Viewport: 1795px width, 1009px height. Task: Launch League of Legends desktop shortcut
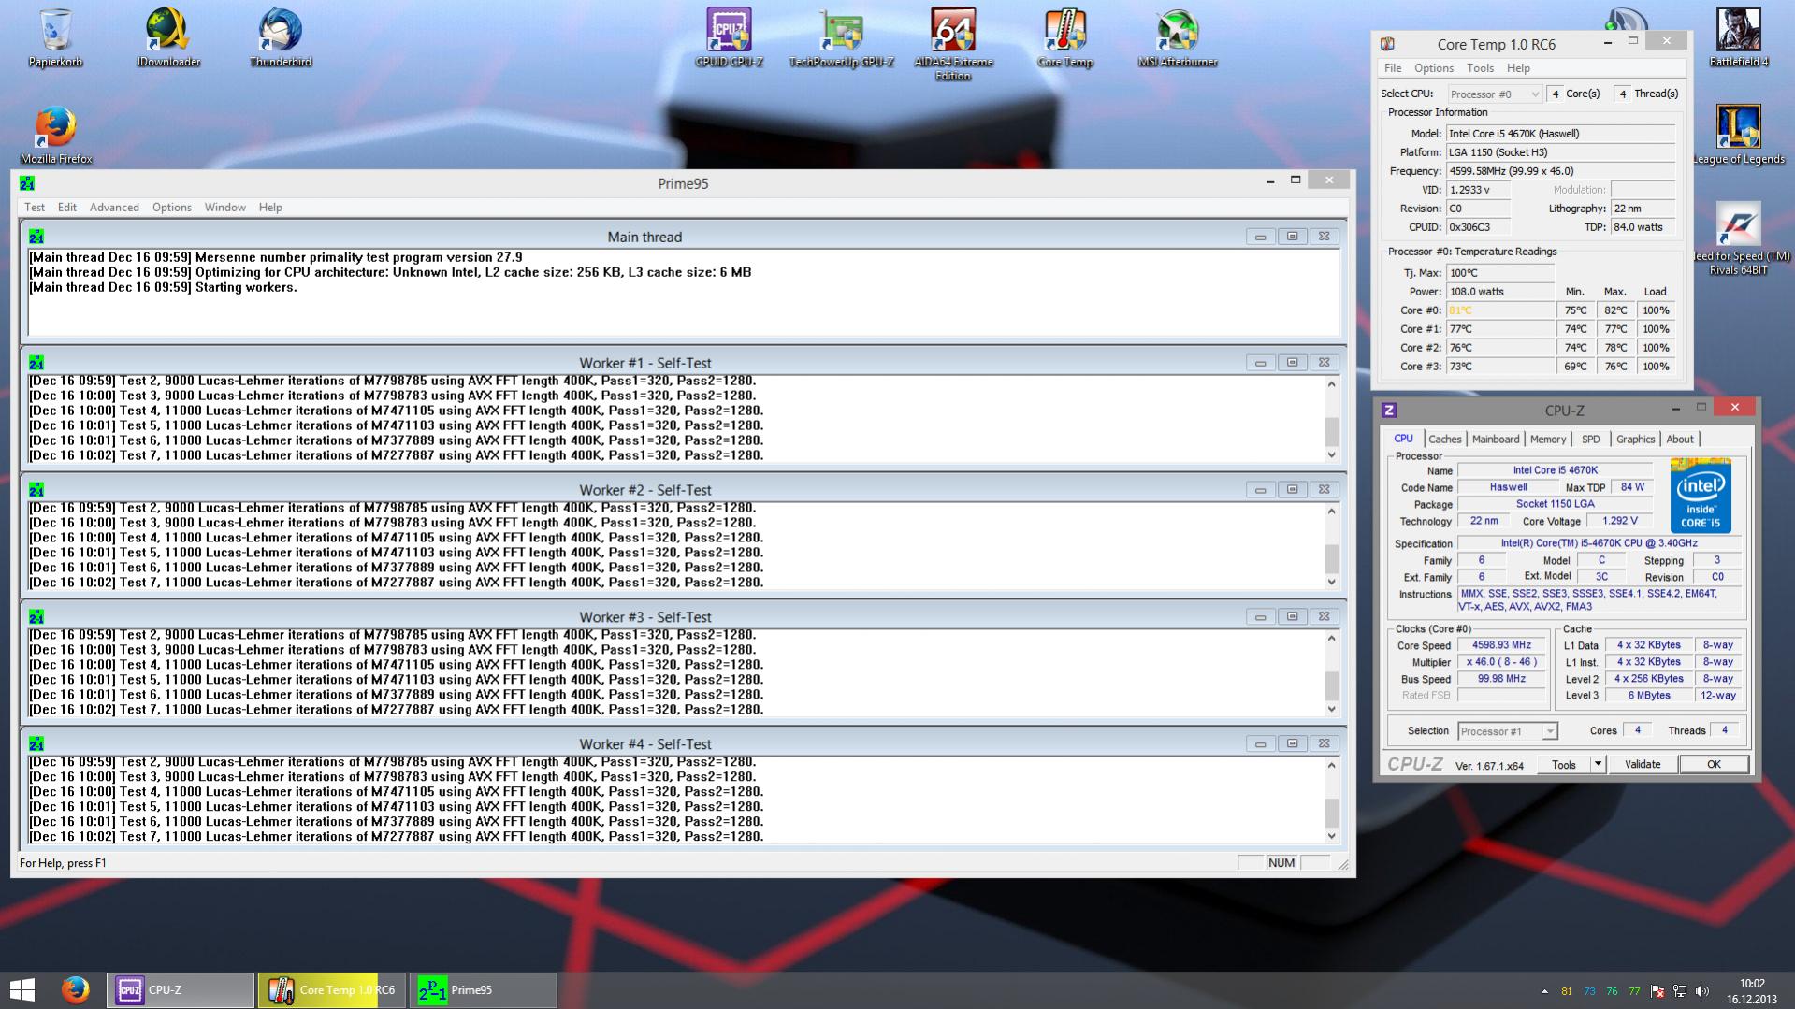click(x=1739, y=136)
